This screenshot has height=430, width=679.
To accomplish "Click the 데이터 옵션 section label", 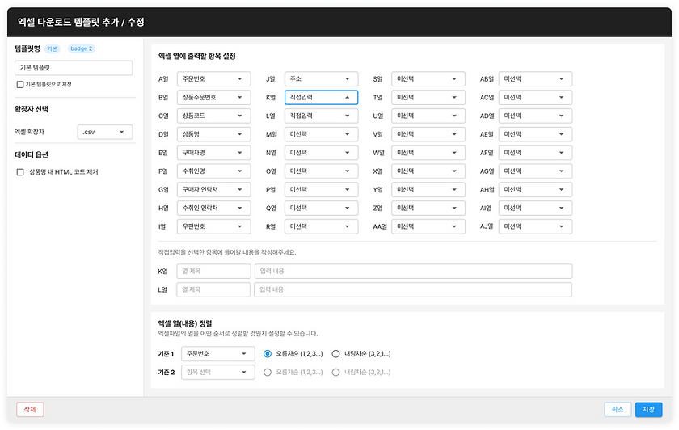I will click(x=32, y=154).
